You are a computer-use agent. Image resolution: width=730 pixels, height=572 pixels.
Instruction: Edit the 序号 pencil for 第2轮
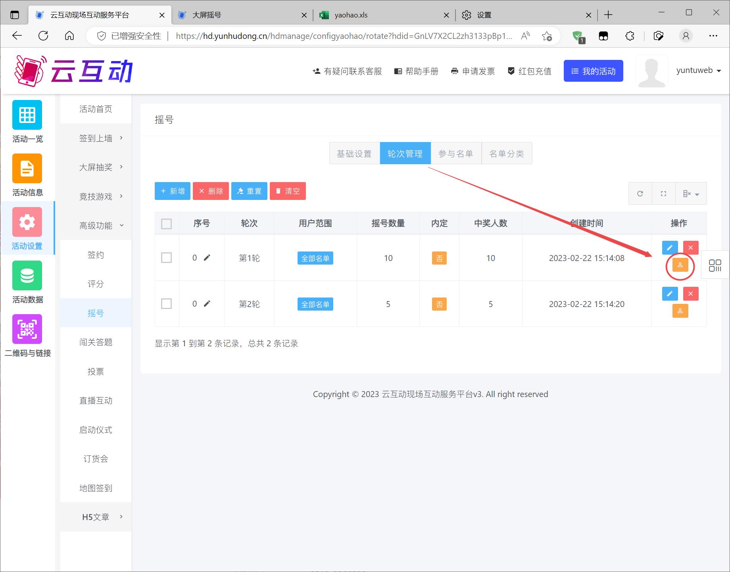(x=207, y=304)
